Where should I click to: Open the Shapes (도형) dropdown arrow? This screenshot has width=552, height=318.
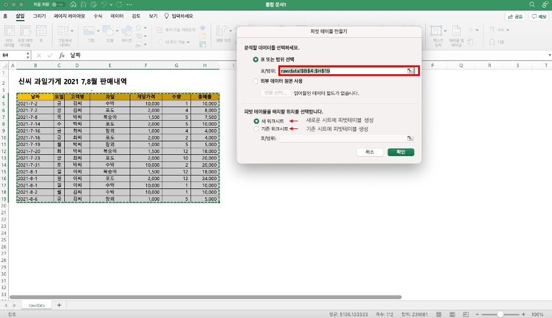(118, 29)
